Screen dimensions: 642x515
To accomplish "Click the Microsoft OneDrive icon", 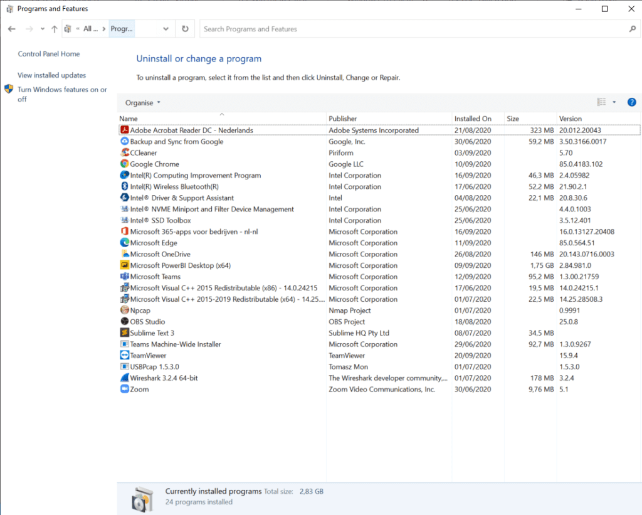I will (125, 254).
